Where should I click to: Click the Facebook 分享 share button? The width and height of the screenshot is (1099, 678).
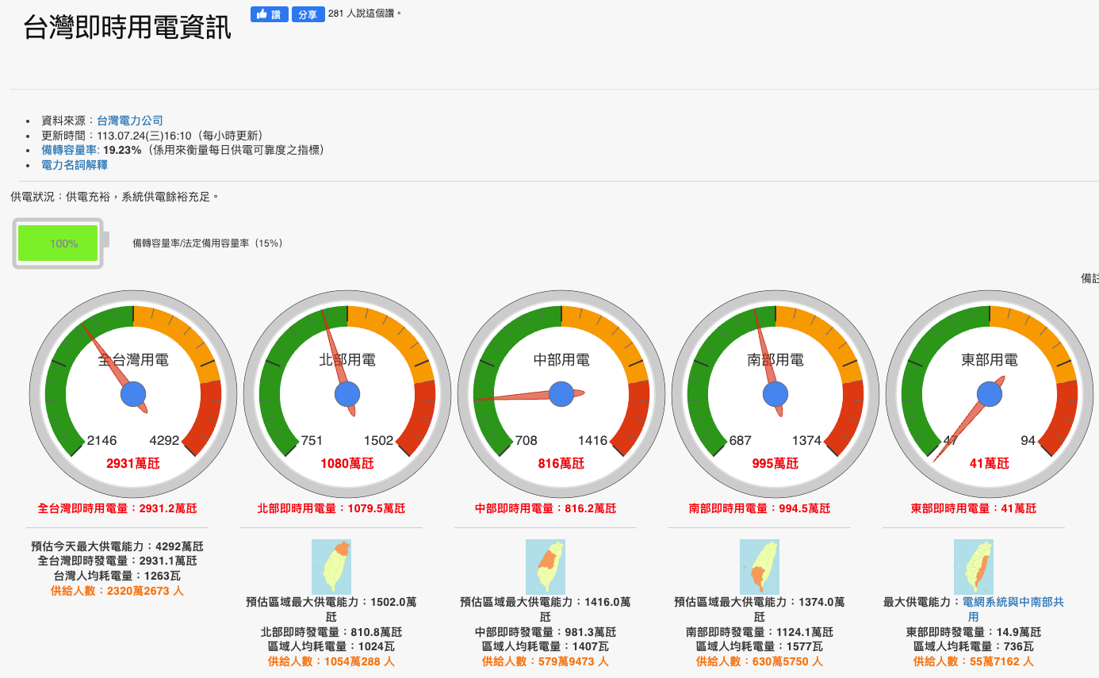point(308,14)
